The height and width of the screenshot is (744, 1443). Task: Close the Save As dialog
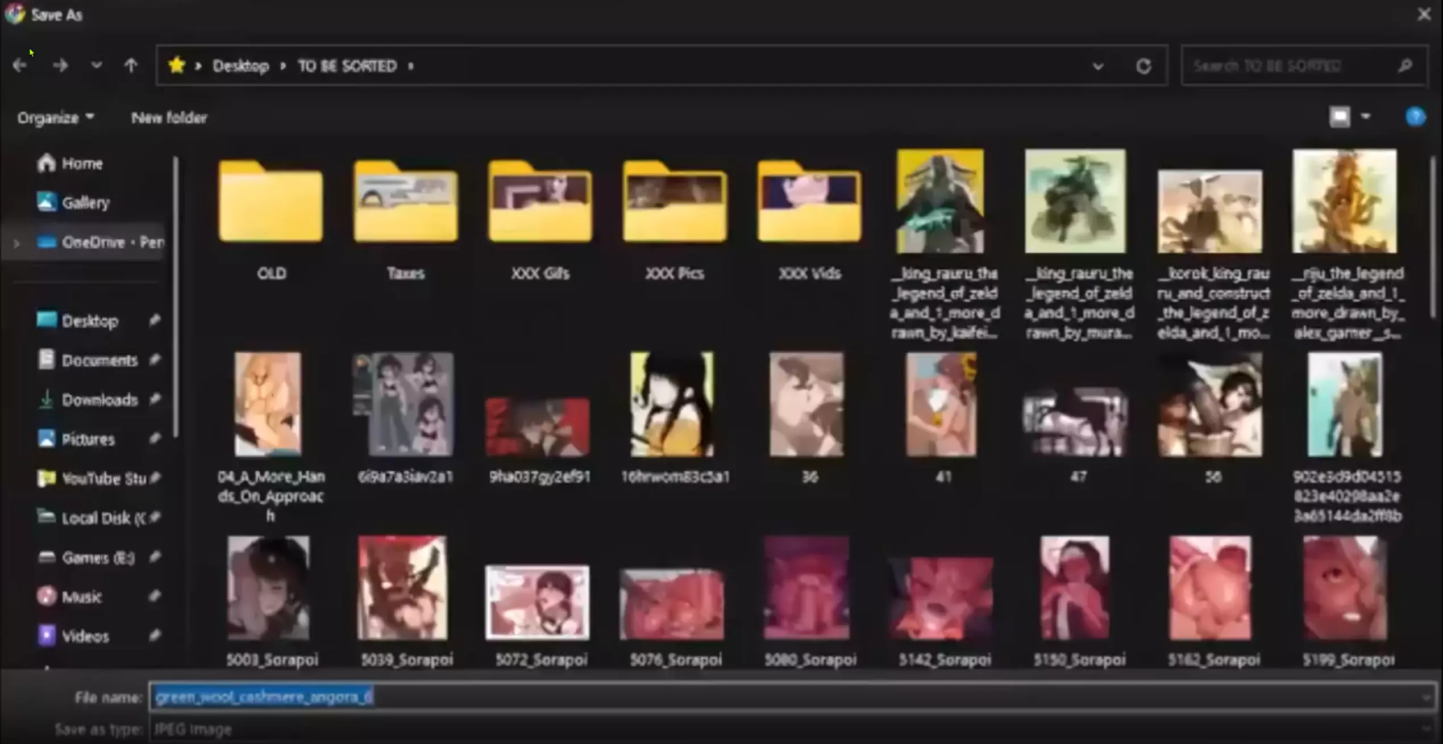point(1424,14)
